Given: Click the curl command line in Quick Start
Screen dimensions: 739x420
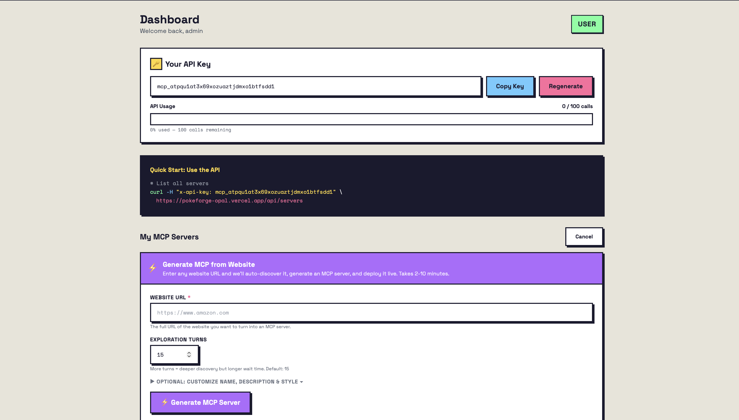Looking at the screenshot, I should click(x=246, y=192).
